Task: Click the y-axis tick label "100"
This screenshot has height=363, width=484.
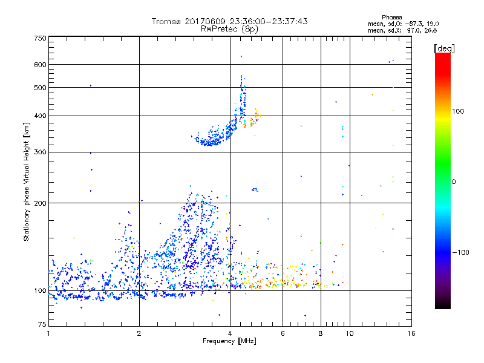Action: 40,291
